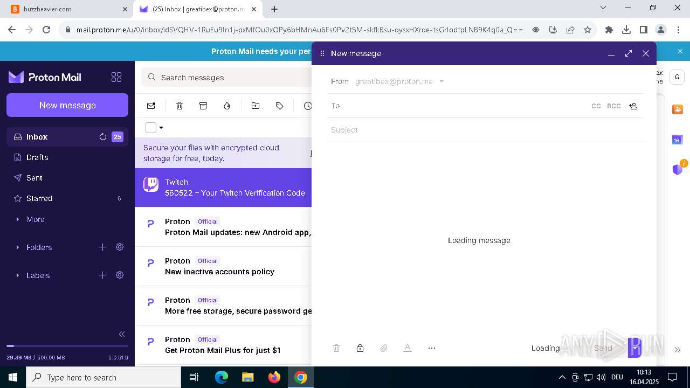Add a new label with plus icon
This screenshot has height=388, width=690.
click(102, 275)
